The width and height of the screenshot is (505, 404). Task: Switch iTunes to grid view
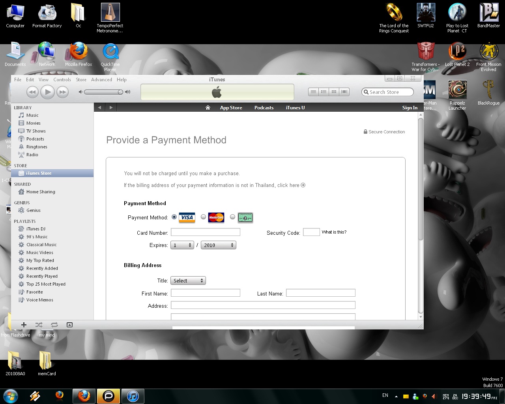(x=334, y=92)
